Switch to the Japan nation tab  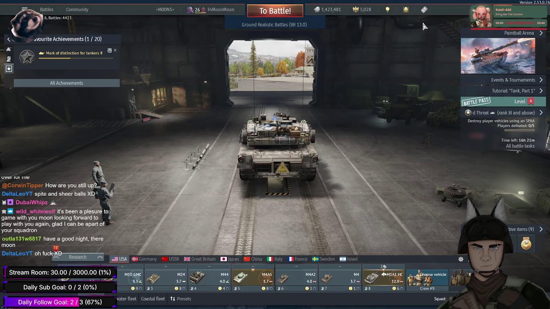click(230, 259)
